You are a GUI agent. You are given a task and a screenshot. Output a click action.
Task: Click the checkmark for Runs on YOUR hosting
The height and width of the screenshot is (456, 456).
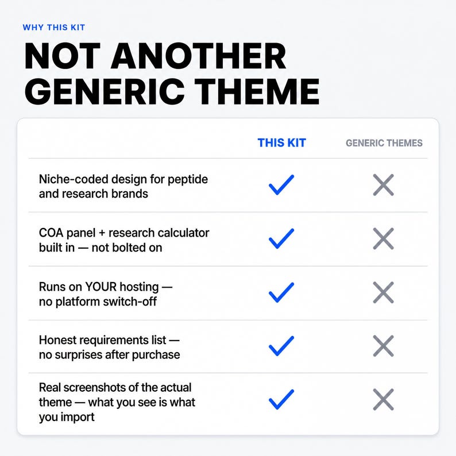pyautogui.click(x=281, y=292)
